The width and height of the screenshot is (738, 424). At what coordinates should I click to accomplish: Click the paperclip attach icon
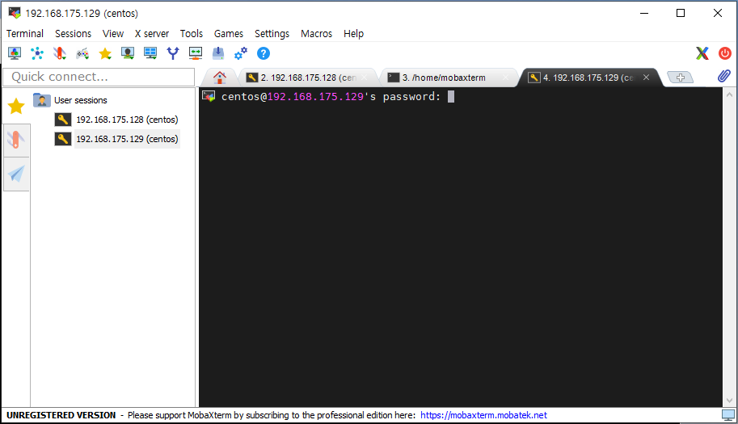pos(724,76)
